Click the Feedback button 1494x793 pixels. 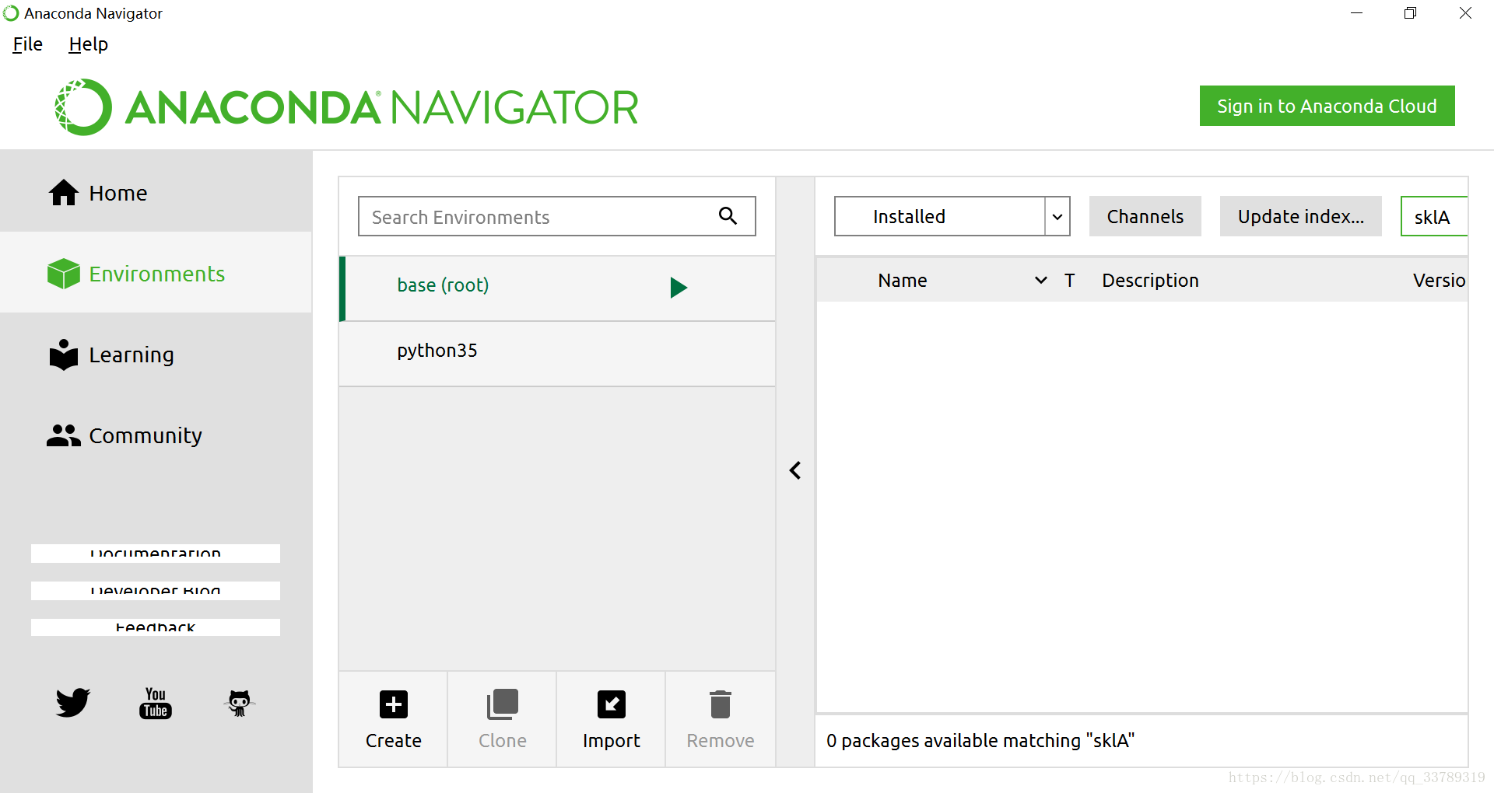pyautogui.click(x=156, y=627)
